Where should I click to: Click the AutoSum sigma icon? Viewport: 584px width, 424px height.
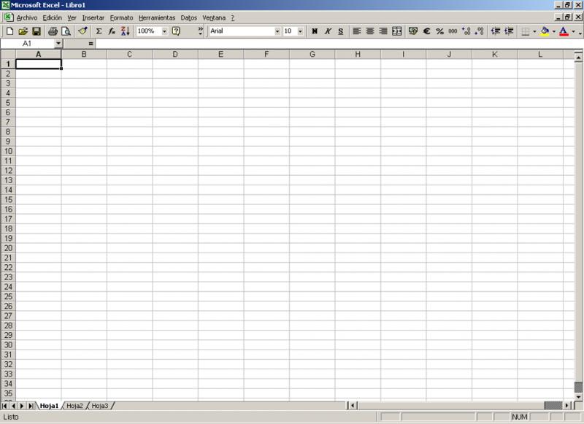pyautogui.click(x=99, y=31)
